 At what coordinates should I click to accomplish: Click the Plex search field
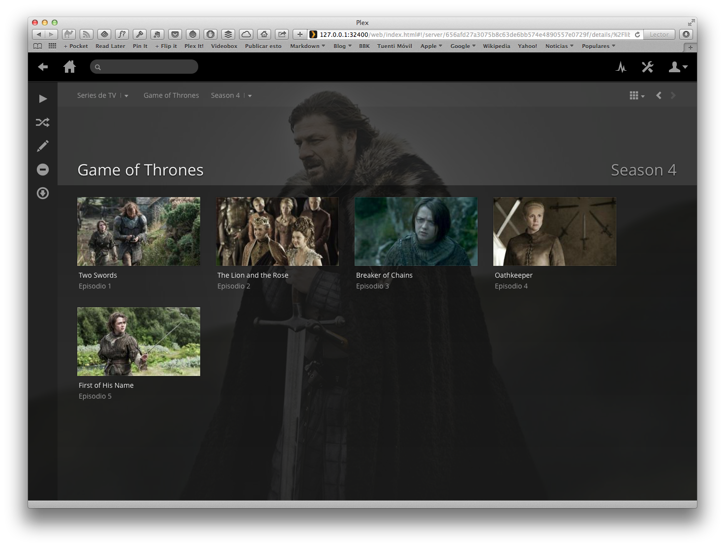coord(144,67)
